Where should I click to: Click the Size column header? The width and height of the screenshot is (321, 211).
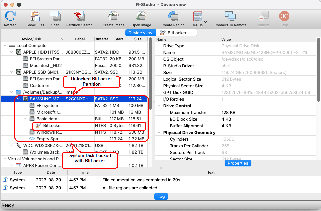[x=138, y=39]
